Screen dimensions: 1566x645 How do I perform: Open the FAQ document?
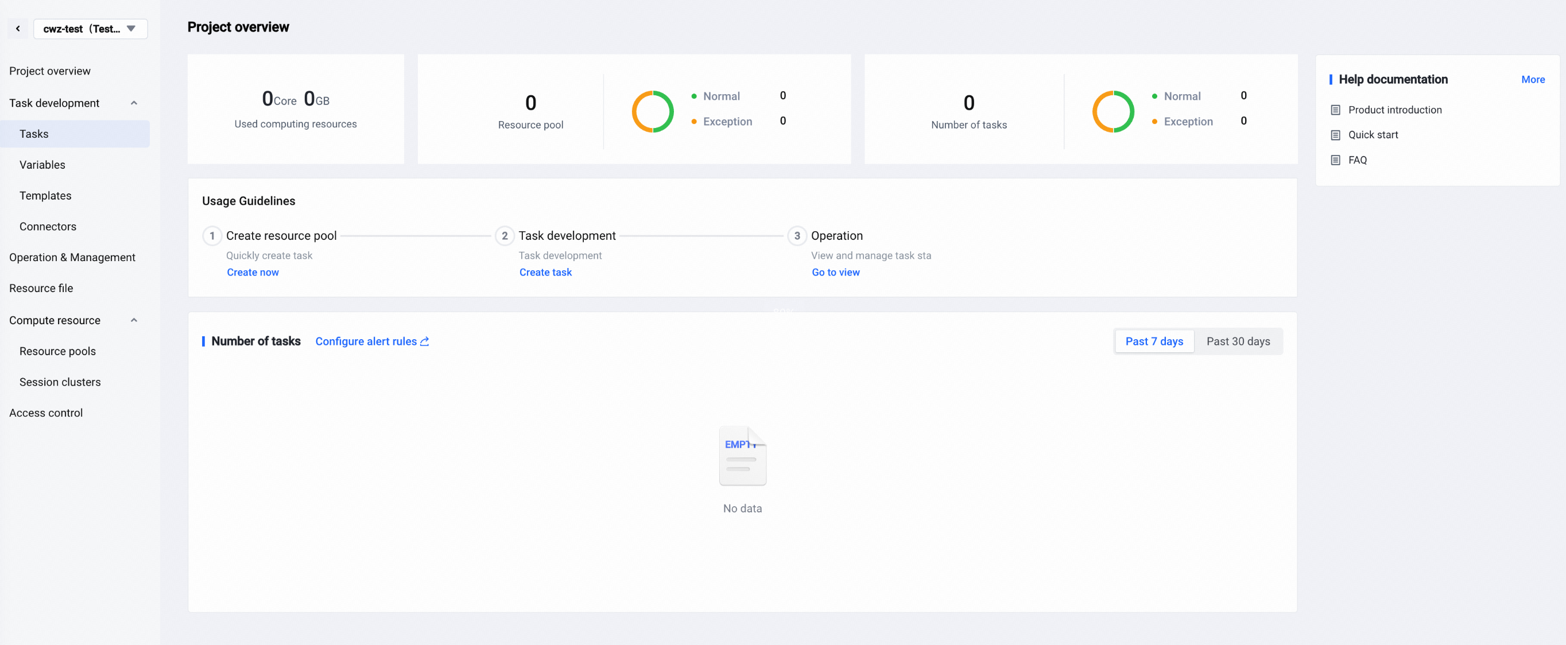click(x=1357, y=161)
